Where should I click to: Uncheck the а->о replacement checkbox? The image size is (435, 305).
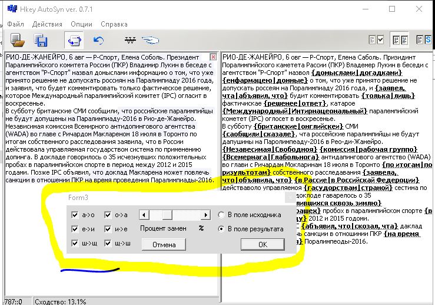pos(75,215)
